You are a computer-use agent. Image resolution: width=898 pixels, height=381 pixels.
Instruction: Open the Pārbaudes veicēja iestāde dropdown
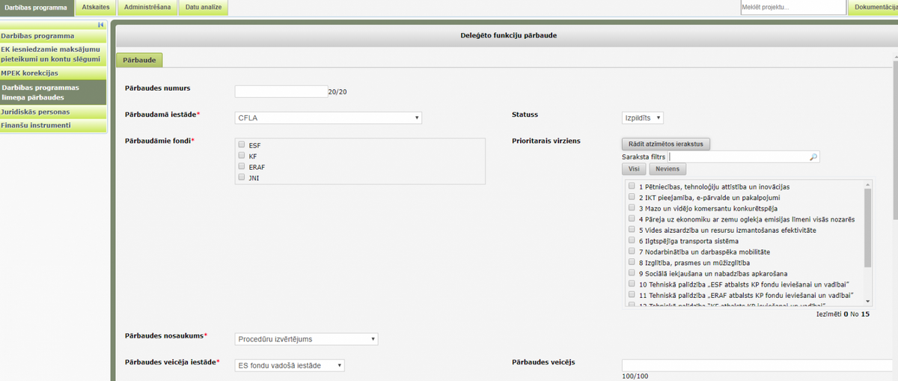290,365
